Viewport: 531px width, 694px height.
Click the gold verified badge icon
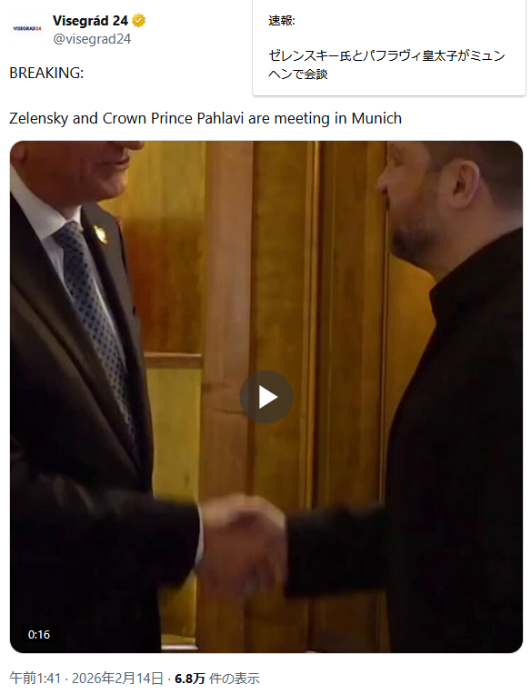[138, 21]
